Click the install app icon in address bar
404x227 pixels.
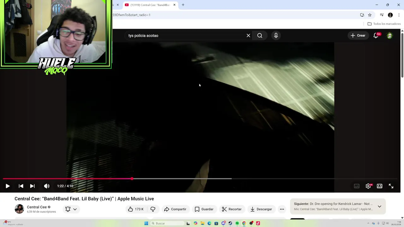[x=362, y=15]
